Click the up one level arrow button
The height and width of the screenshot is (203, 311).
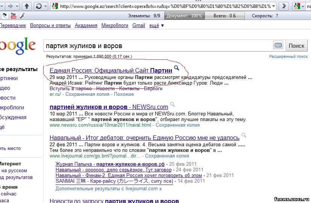pos(27,6)
